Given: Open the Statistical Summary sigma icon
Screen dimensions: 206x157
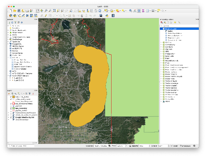Looking at the screenshot, I should (x=143, y=11).
